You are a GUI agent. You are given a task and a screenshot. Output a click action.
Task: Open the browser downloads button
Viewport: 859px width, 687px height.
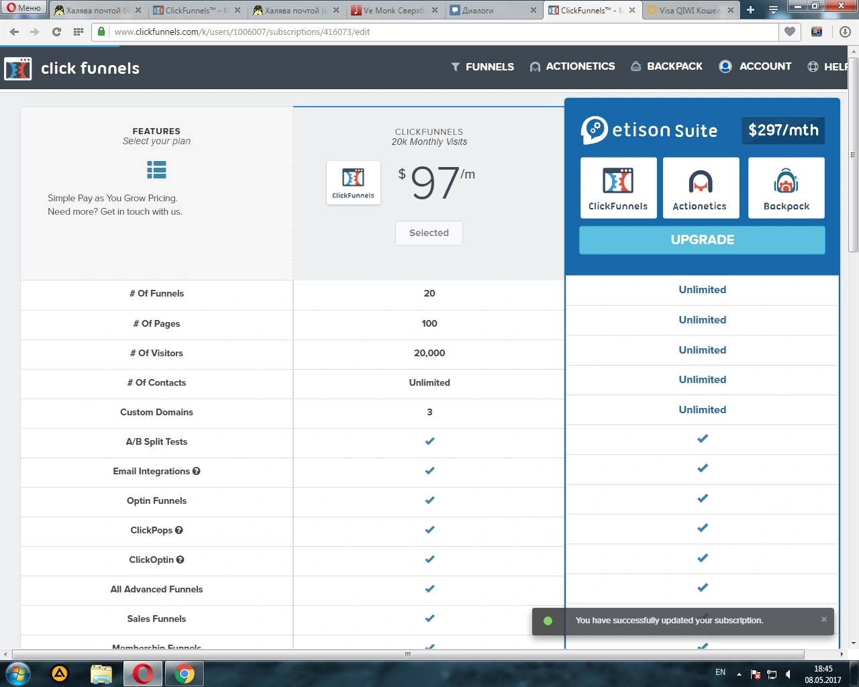[x=845, y=32]
